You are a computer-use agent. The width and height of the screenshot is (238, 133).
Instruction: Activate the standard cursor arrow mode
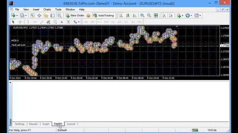point(13,22)
